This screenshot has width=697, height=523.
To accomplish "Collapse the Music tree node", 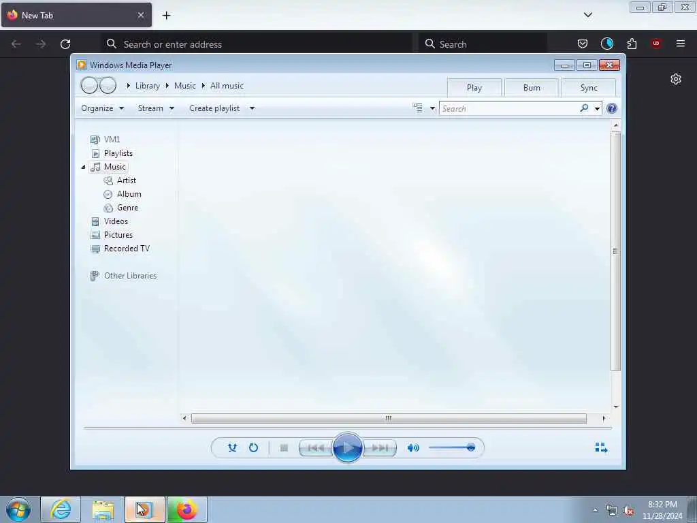I will click(x=83, y=168).
